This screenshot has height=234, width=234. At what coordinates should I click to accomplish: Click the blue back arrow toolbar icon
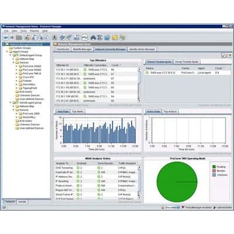point(6,37)
